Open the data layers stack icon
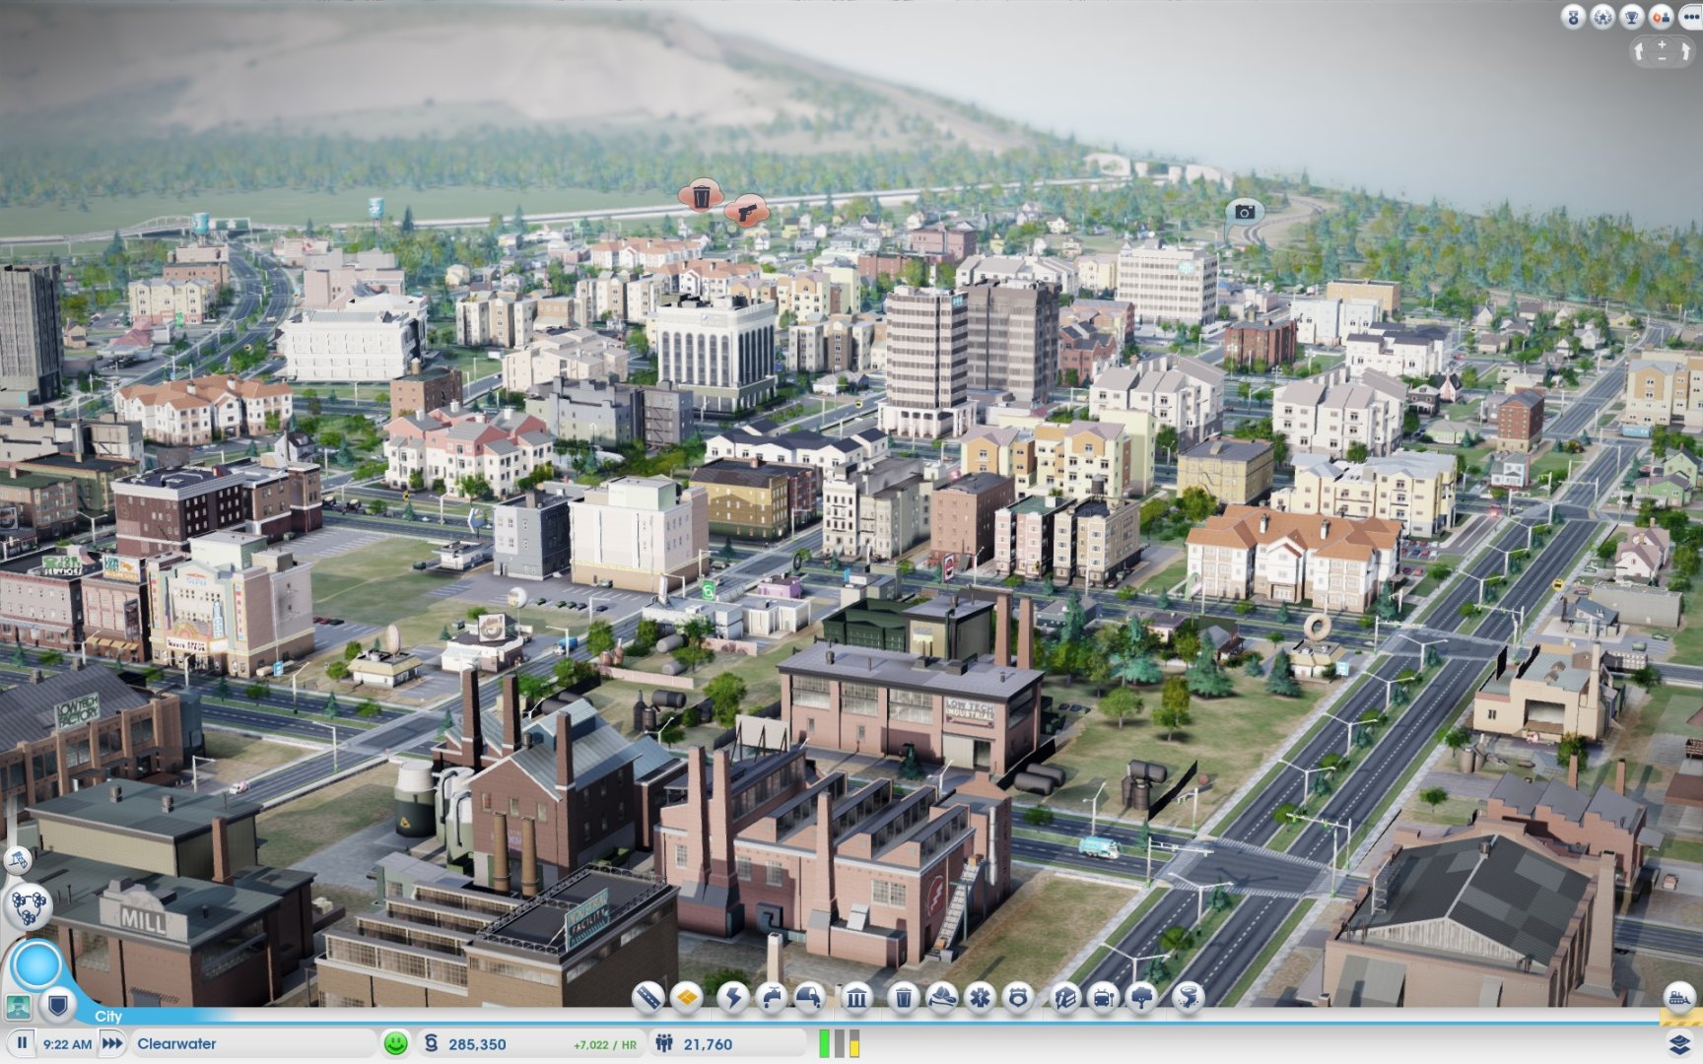The image size is (1703, 1064). click(1679, 1043)
